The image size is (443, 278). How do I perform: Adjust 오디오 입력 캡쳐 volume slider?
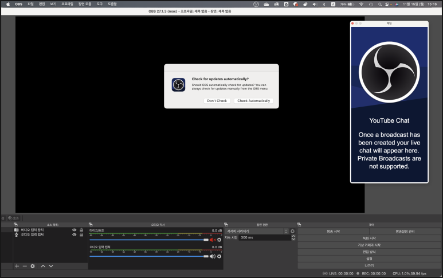tap(149, 256)
